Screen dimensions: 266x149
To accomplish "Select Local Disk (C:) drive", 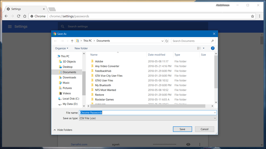I will point(69,99).
